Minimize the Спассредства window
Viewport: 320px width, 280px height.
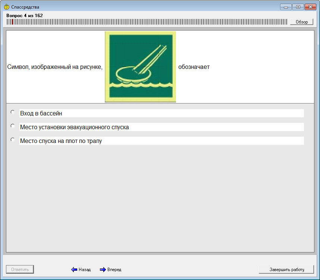click(x=286, y=7)
